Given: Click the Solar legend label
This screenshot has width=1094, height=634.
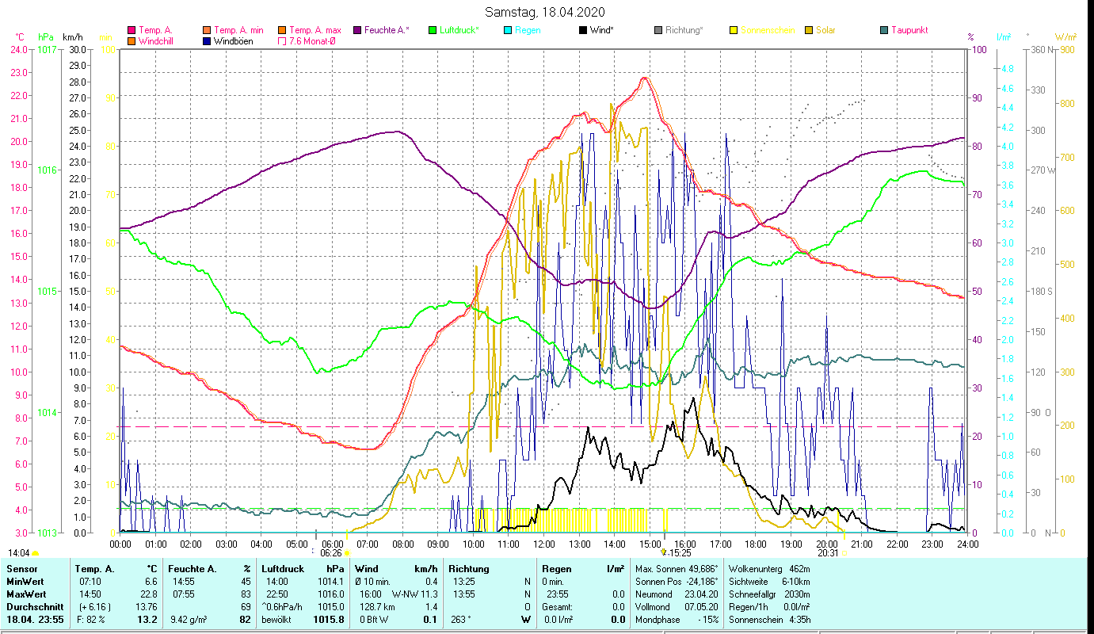Looking at the screenshot, I should pyautogui.click(x=825, y=31).
